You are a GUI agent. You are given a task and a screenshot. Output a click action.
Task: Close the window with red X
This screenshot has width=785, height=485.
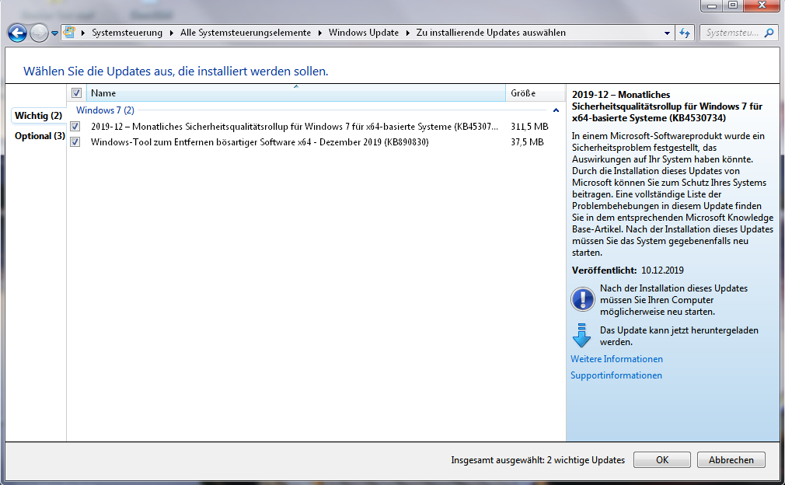(762, 5)
